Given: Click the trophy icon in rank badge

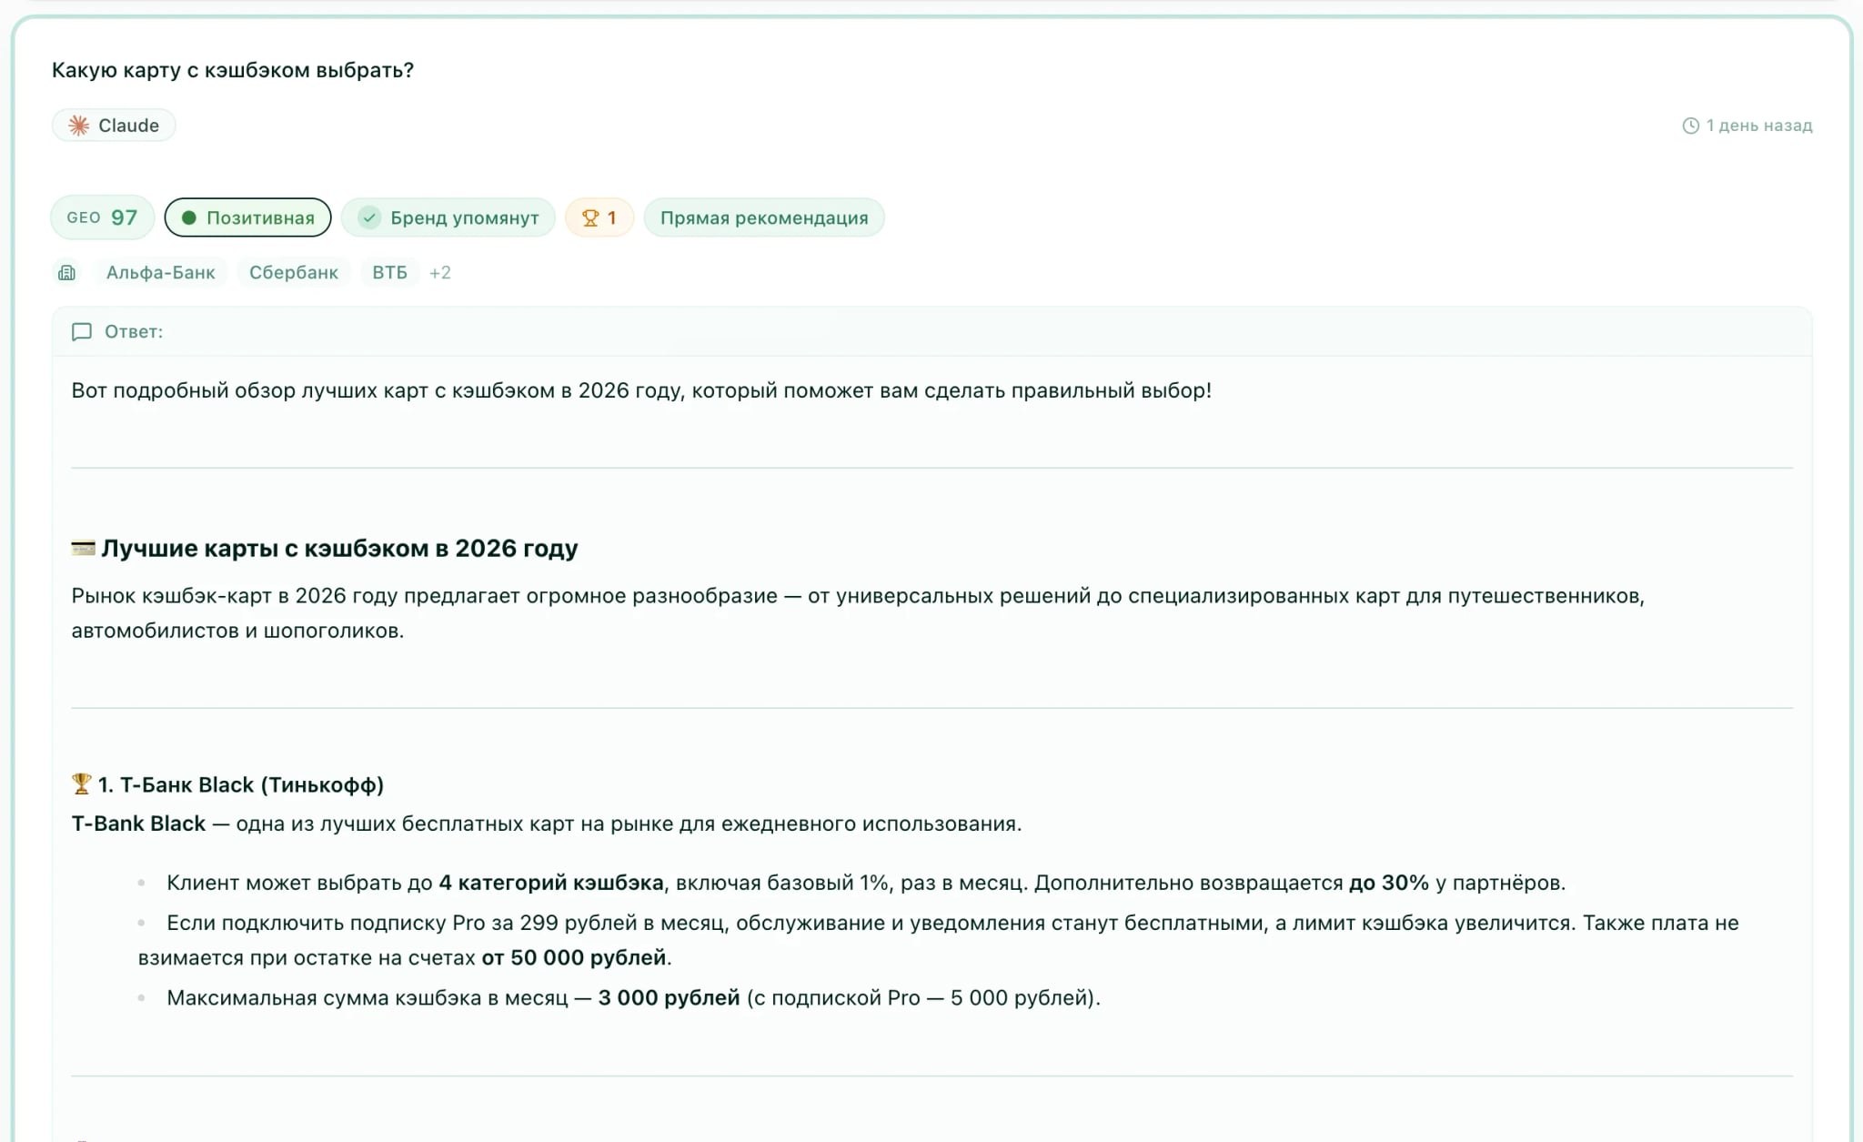Looking at the screenshot, I should coord(590,218).
